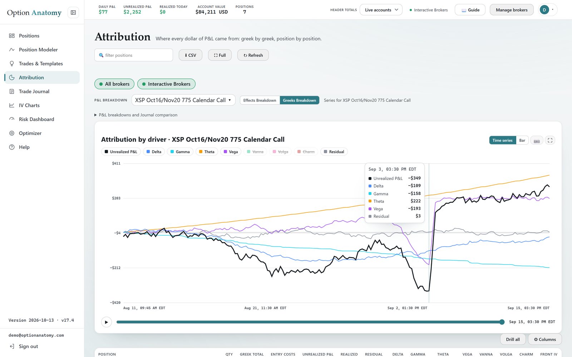
Task: Sign out of the account
Action: (24, 346)
